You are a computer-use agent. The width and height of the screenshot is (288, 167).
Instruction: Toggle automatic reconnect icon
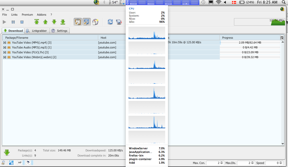[87, 22]
